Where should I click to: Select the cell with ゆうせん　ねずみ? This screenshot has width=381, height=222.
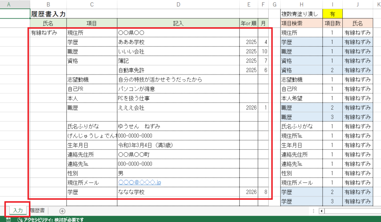(x=178, y=126)
